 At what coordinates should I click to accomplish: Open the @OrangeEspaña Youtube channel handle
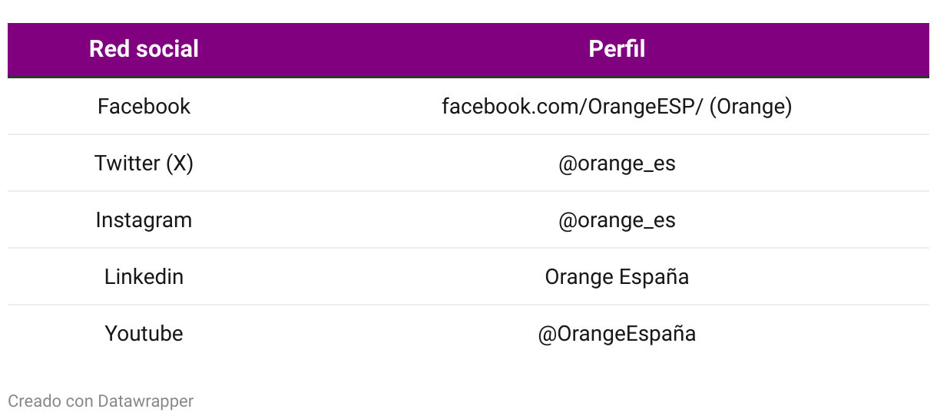[x=617, y=333]
